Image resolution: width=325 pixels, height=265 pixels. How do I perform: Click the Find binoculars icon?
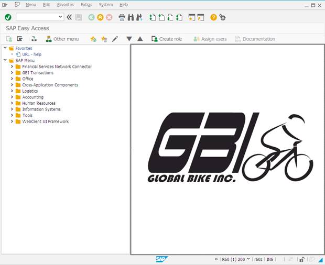131,17
